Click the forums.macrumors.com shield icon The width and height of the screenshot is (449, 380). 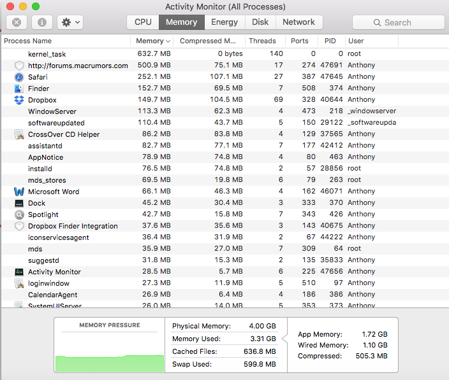[19, 66]
